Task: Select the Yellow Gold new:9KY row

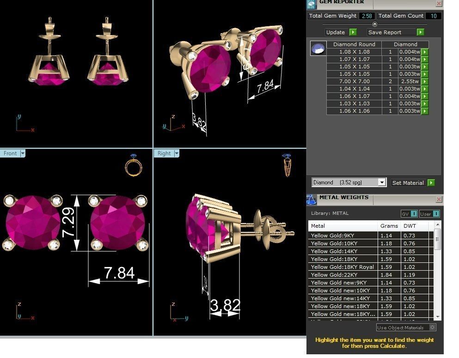Action: pos(371,283)
